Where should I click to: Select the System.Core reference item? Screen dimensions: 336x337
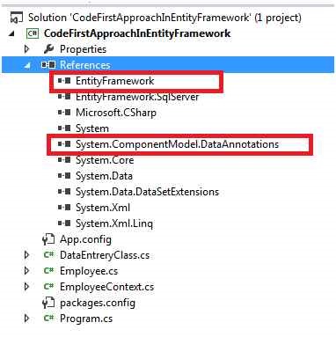coord(105,160)
